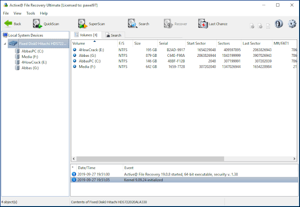Click the Back green arrow button
Viewport: 300px width, 207px height.
click(13, 24)
